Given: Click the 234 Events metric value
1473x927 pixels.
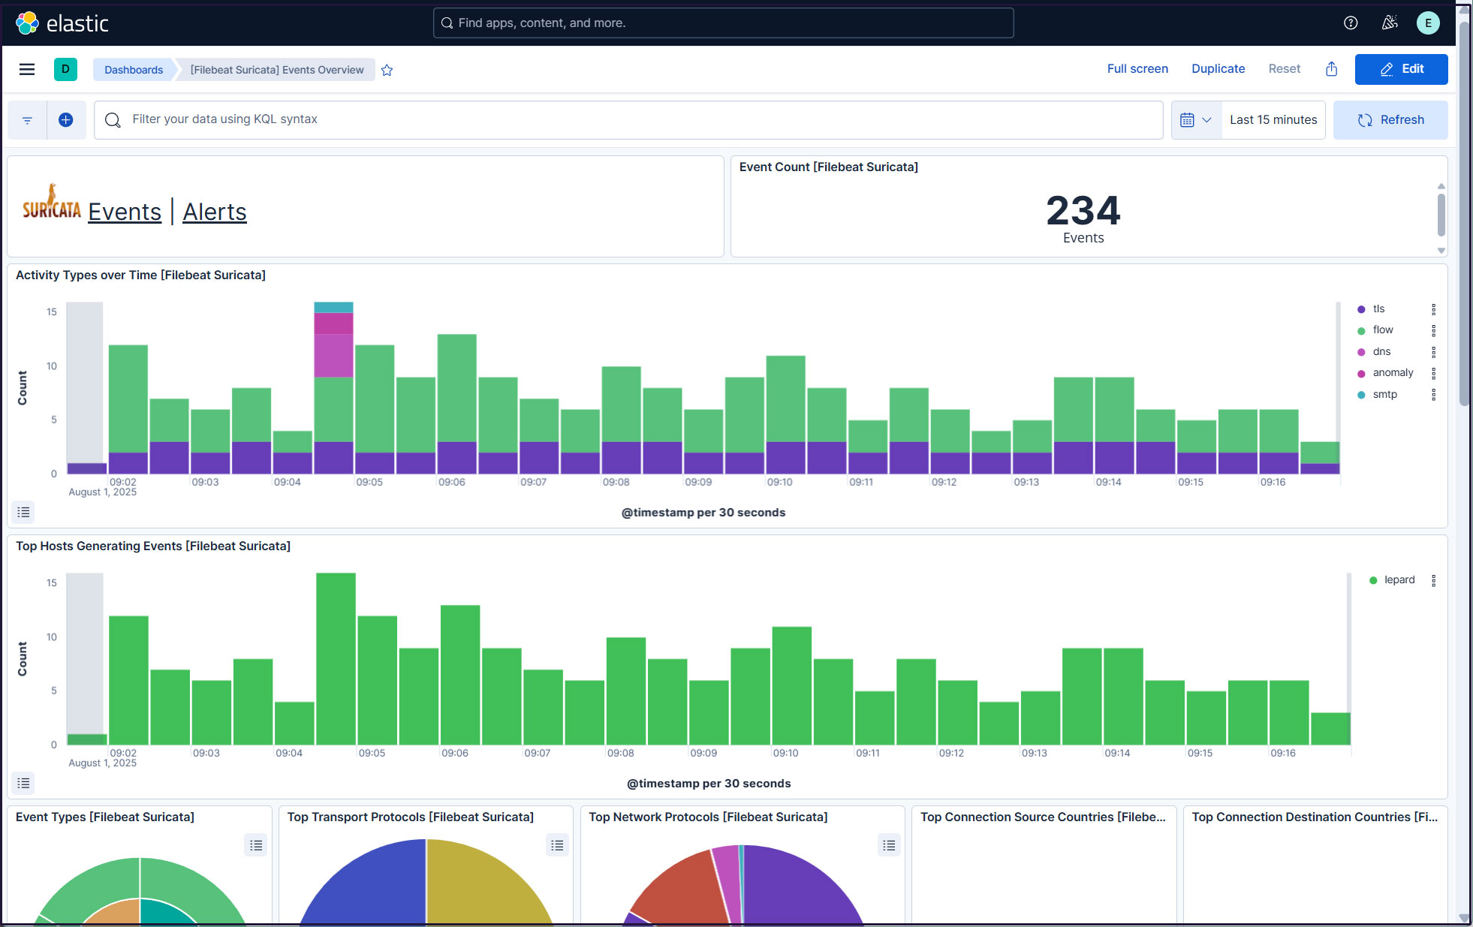Looking at the screenshot, I should point(1083,210).
